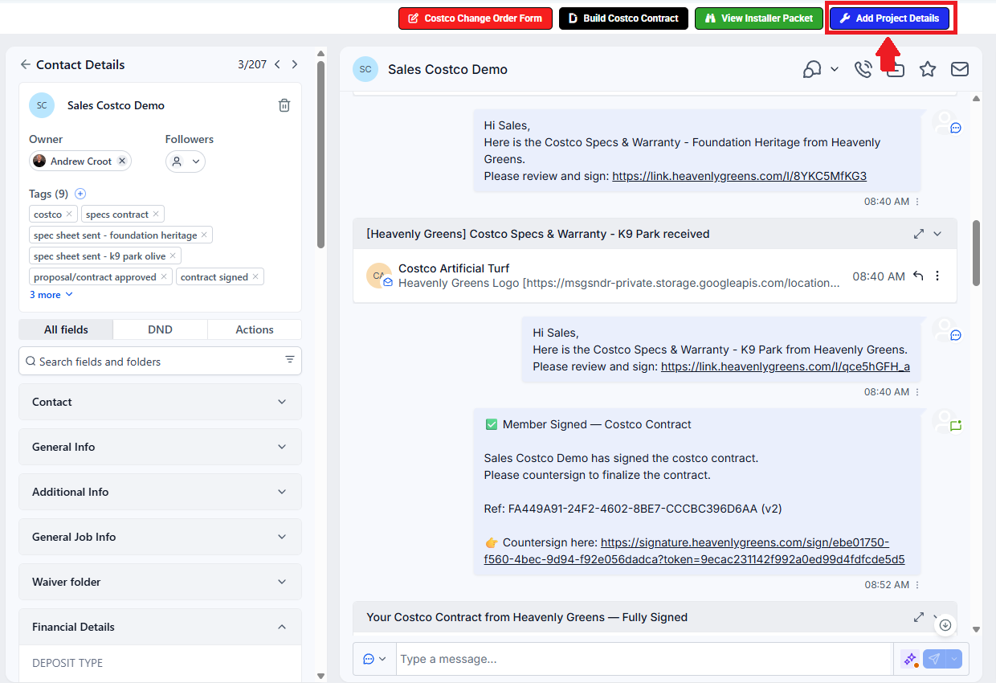Open options for Foundation Heritage message
This screenshot has height=683, width=996.
click(x=917, y=202)
